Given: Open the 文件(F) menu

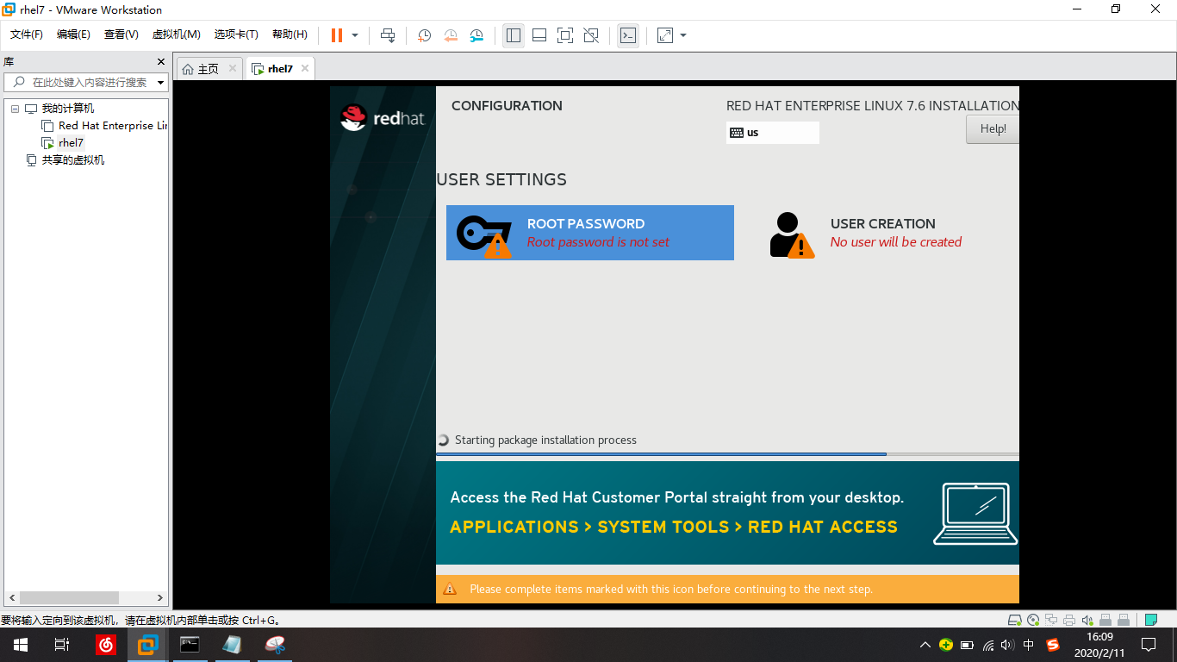Looking at the screenshot, I should tap(26, 34).
